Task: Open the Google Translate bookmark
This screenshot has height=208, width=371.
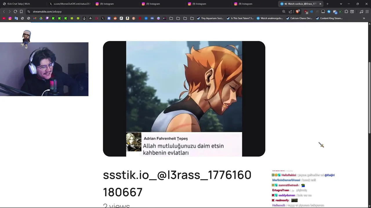Action: [x=16, y=18]
